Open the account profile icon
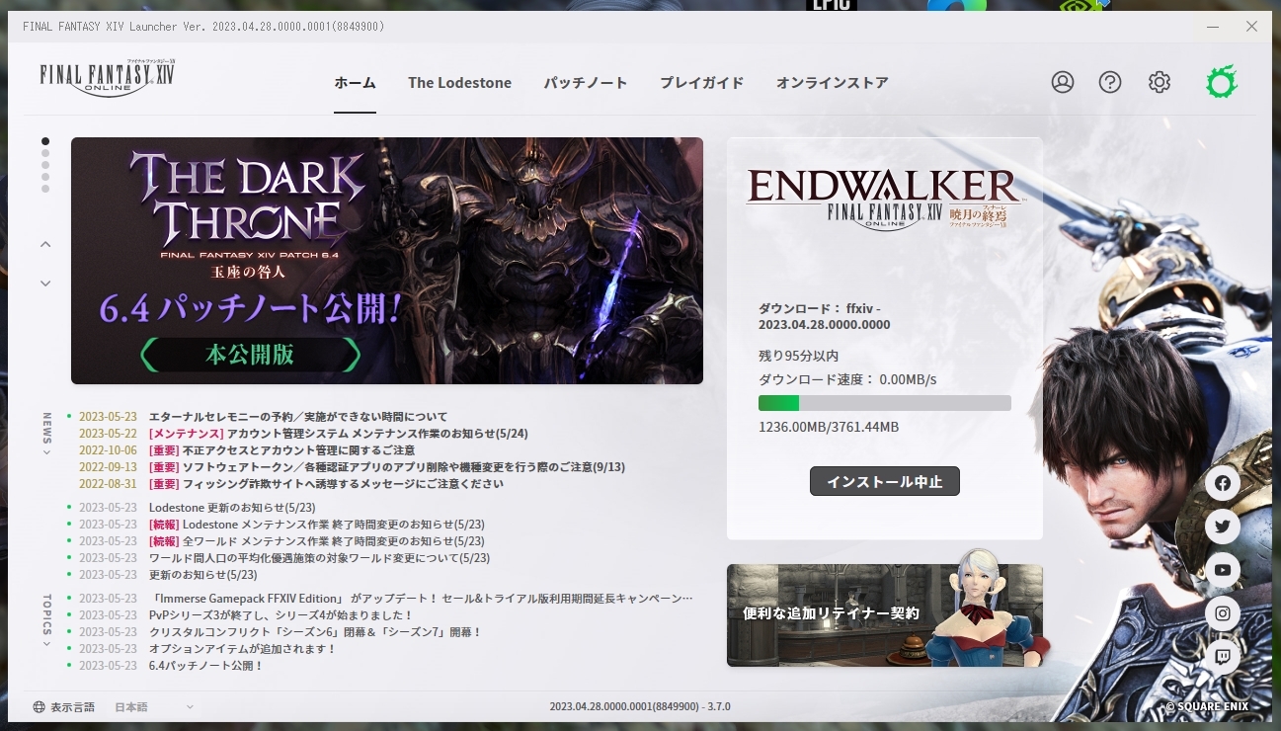The height and width of the screenshot is (731, 1281). pyautogui.click(x=1063, y=82)
